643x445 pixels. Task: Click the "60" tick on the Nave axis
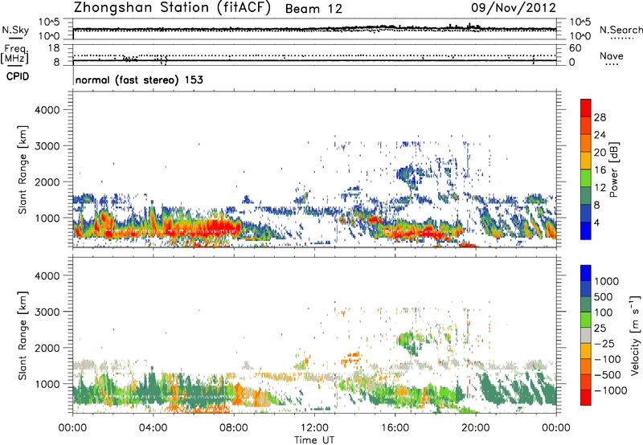pos(575,48)
